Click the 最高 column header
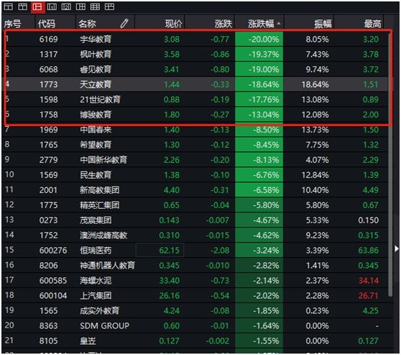Viewport: 401px width, 355px height. (372, 24)
